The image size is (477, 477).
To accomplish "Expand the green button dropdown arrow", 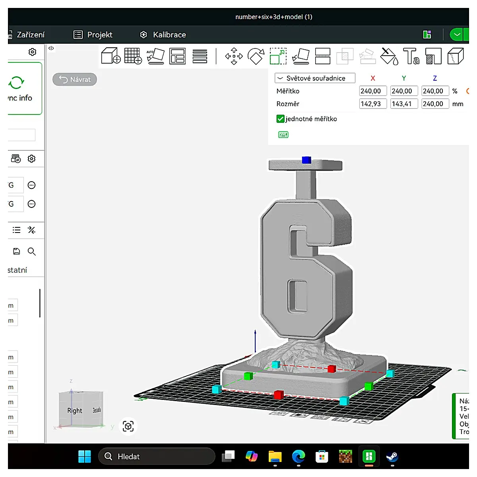I will pos(457,35).
